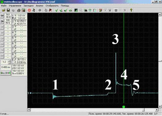This screenshot has width=162, height=116.
Task: Click the printer icon in the toolbar
Action: [x=19, y=10]
